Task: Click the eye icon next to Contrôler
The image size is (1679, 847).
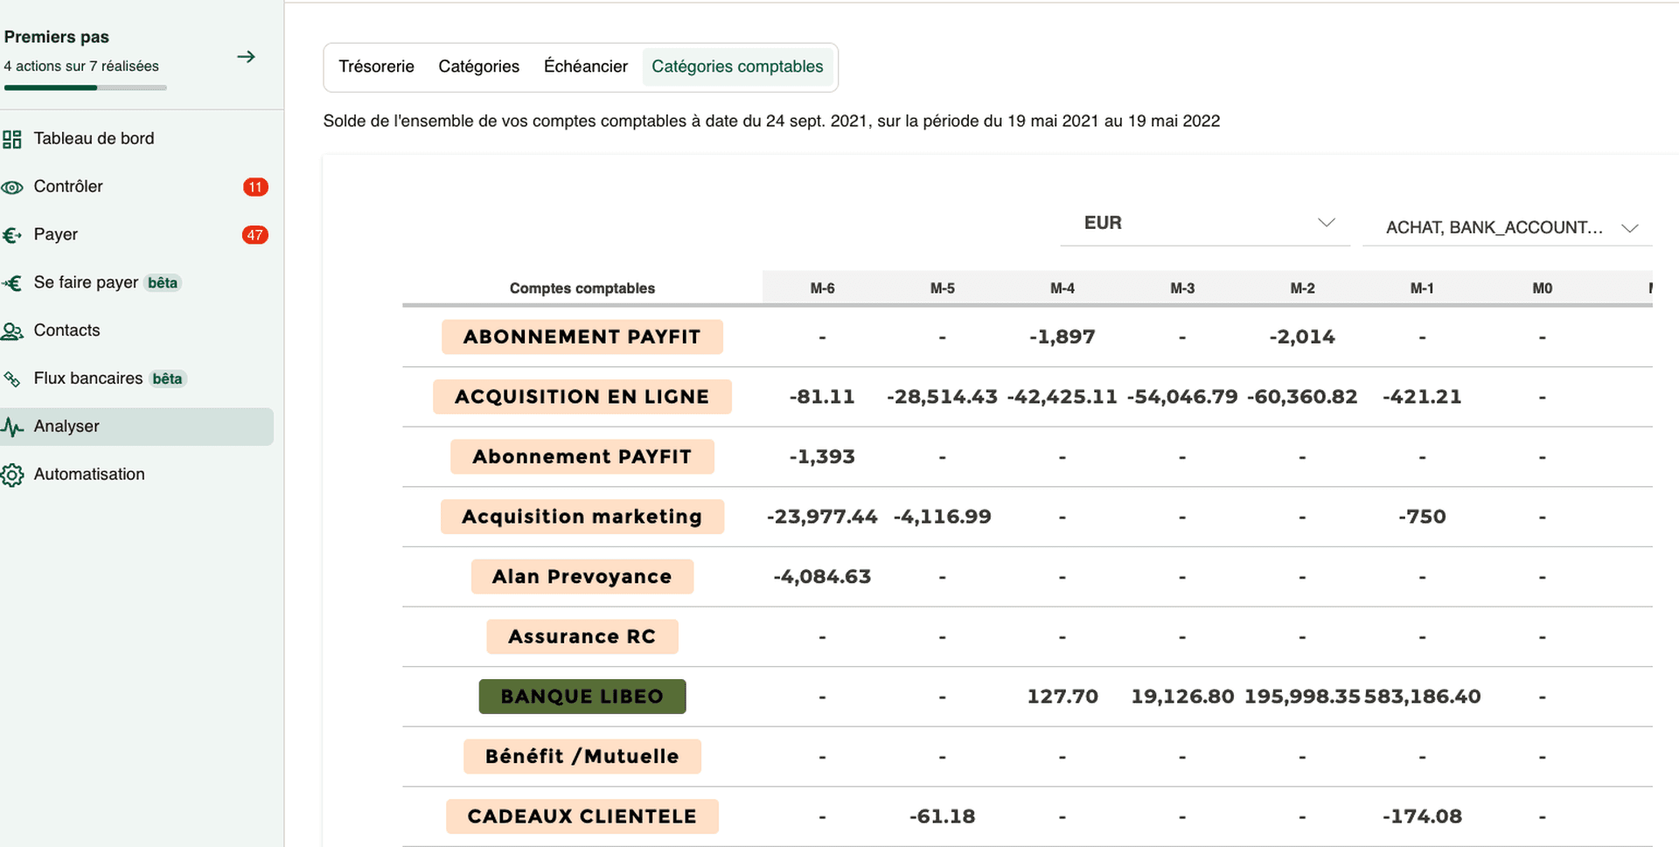Action: click(x=12, y=187)
